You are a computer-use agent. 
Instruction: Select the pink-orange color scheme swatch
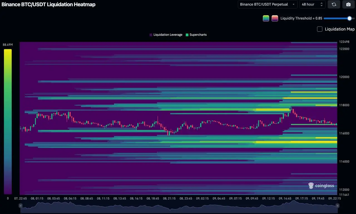[x=275, y=18]
